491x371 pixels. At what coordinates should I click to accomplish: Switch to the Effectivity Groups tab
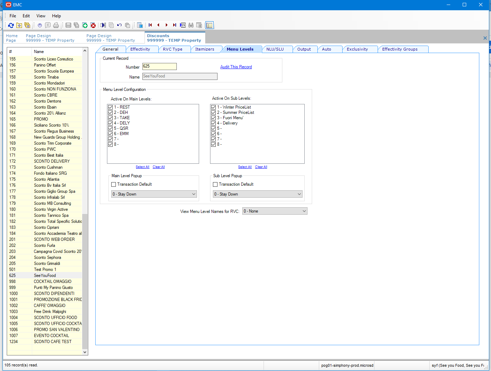[x=400, y=49]
